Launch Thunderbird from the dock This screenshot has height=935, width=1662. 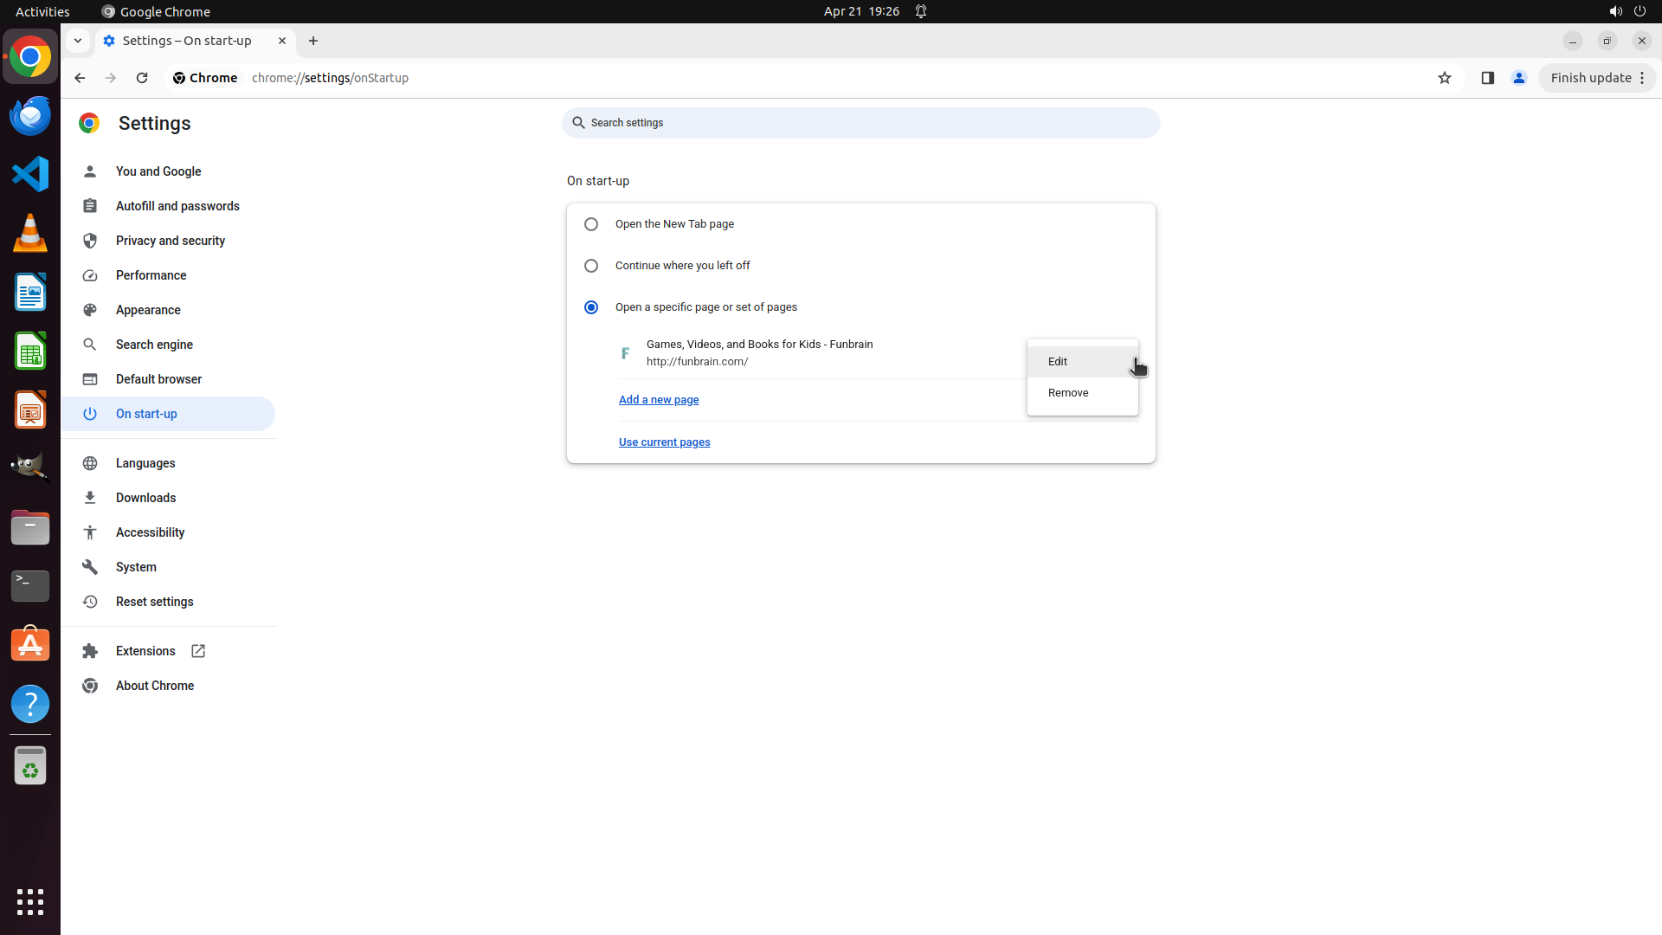30,115
